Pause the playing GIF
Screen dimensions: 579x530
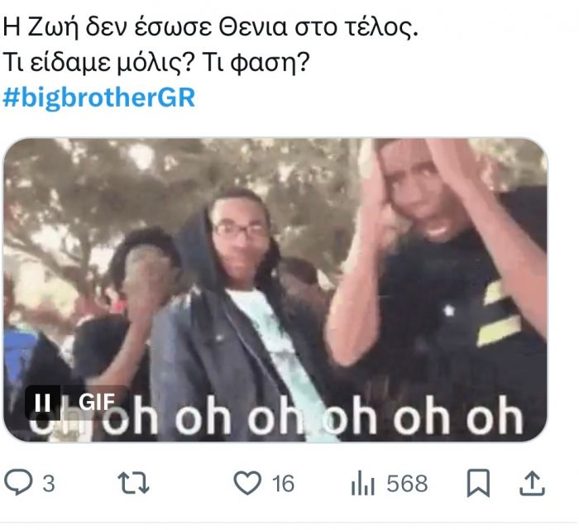42,403
